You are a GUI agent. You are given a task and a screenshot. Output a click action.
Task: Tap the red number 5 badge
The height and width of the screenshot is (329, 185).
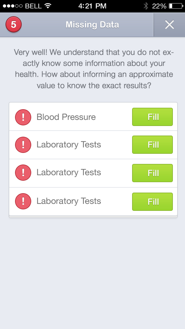point(14,25)
